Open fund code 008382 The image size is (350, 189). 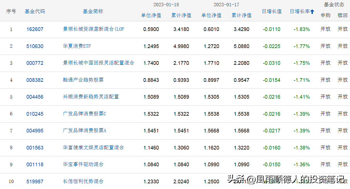point(35,80)
